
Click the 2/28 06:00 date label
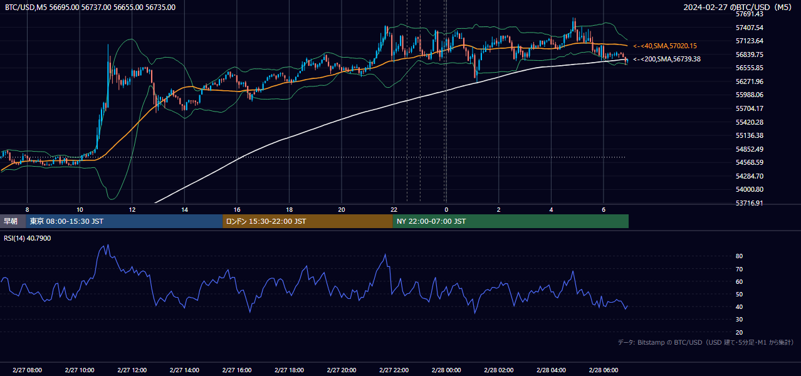click(603, 370)
